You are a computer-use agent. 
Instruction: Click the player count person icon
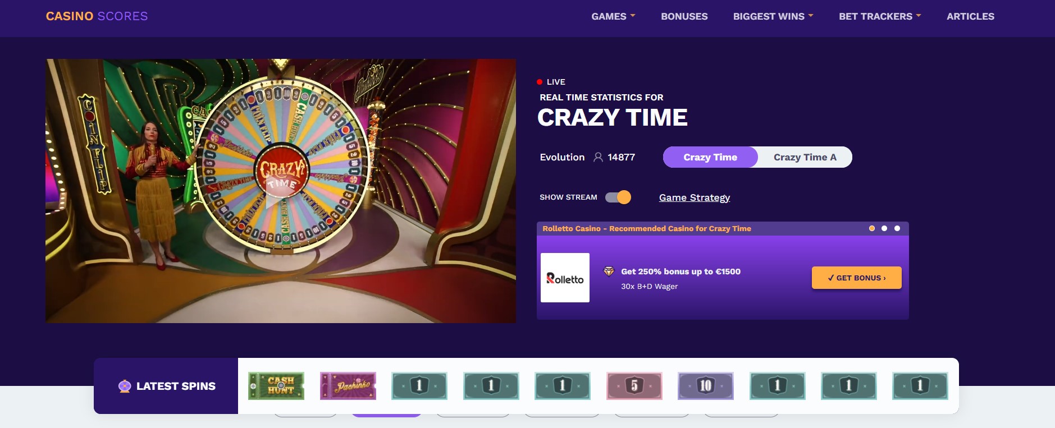[599, 157]
